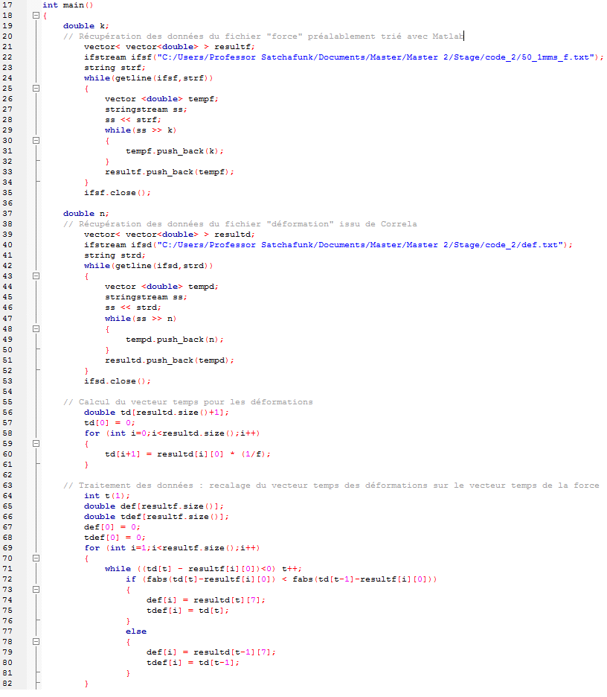This screenshot has width=607, height=697.
Task: Collapse the for-loop fold at line 59
Action: pyautogui.click(x=36, y=444)
